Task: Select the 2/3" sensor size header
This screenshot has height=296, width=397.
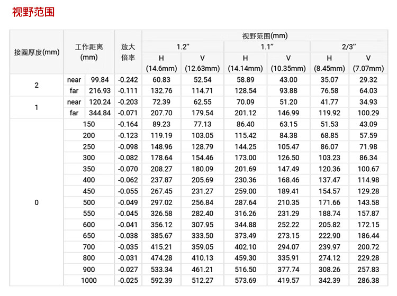Action: tap(349, 47)
